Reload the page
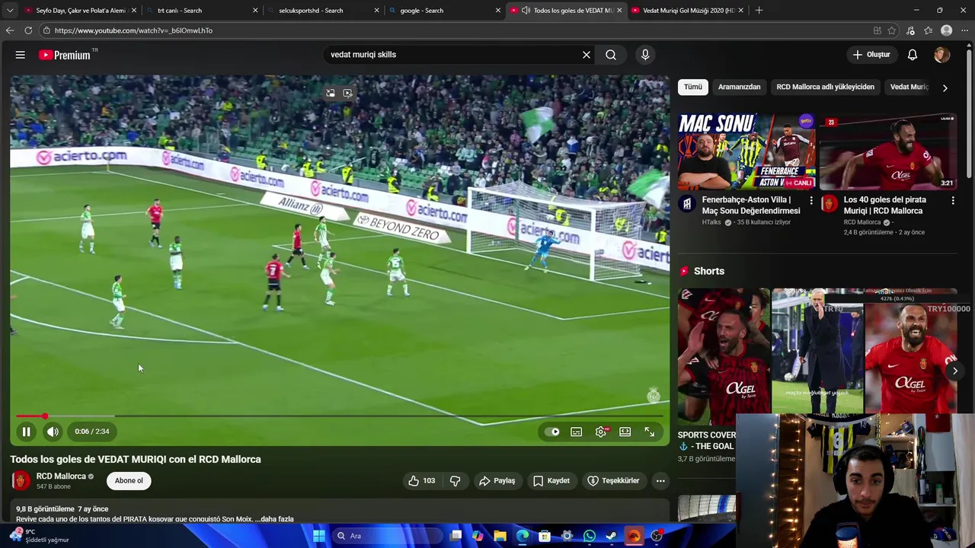 pos(28,30)
